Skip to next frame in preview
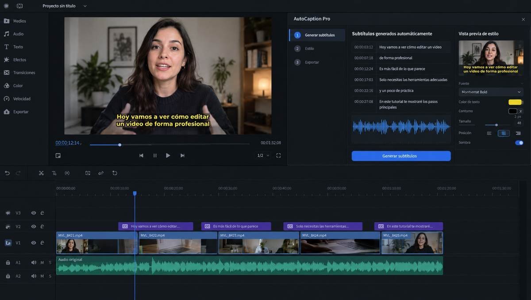The width and height of the screenshot is (531, 300). pyautogui.click(x=182, y=155)
